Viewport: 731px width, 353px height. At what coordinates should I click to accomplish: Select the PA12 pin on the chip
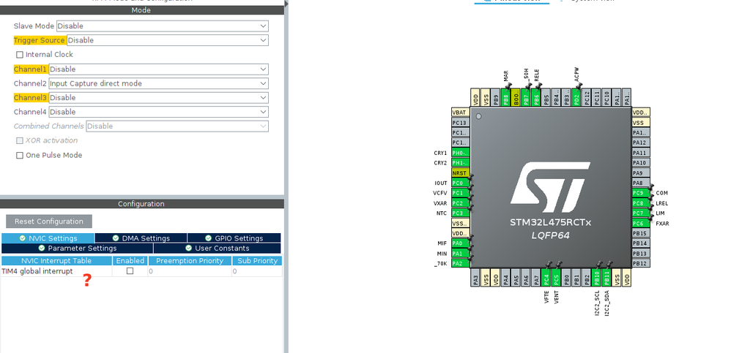(641, 143)
